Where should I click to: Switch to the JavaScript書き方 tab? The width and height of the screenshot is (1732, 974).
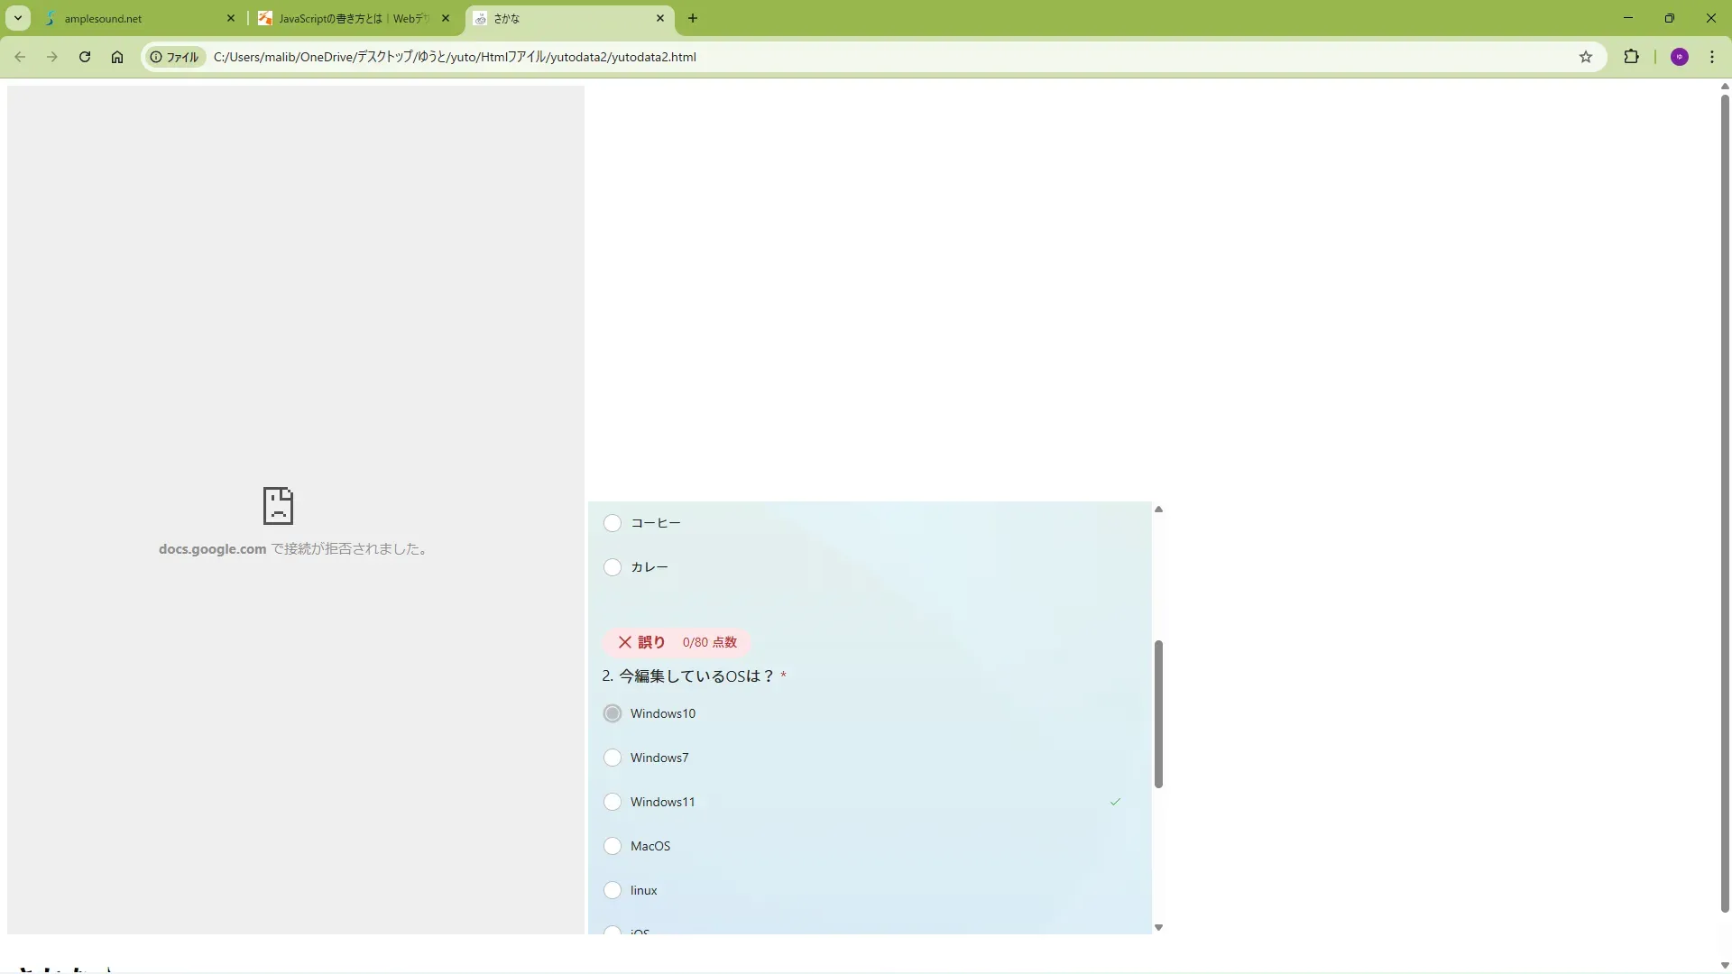(x=352, y=18)
